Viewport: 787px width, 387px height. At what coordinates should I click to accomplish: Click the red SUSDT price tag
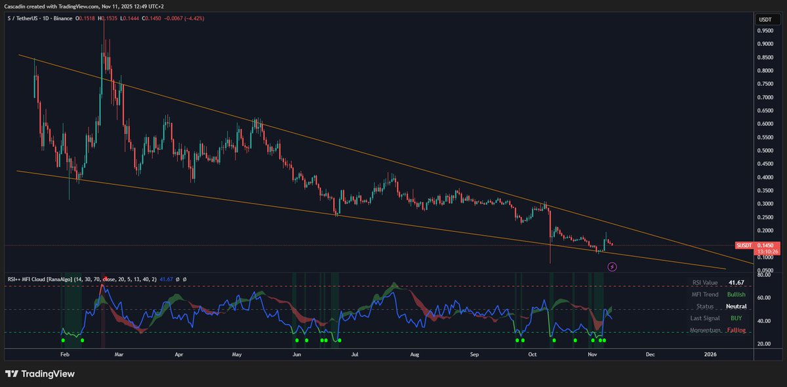(x=744, y=244)
